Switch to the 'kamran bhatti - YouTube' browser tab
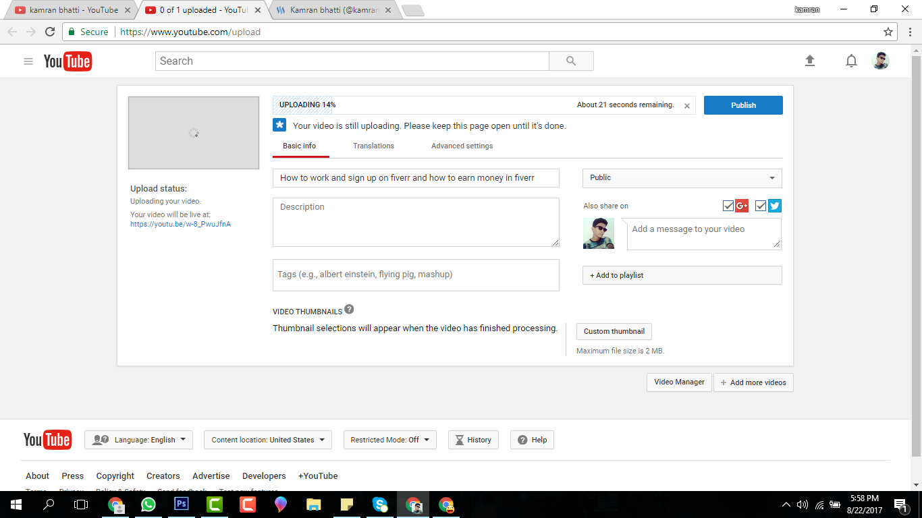This screenshot has width=922, height=518. point(74,10)
